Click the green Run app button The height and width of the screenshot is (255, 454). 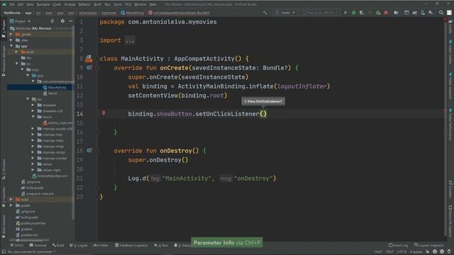345,13
